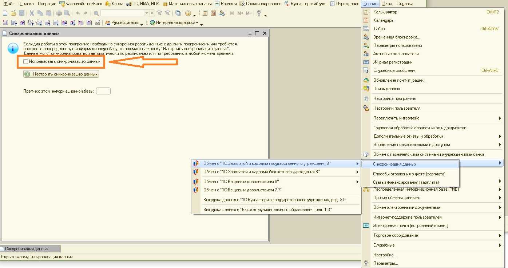508x268 pixels.
Task: Click the green plus icon on Настроить button
Action: click(x=28, y=74)
